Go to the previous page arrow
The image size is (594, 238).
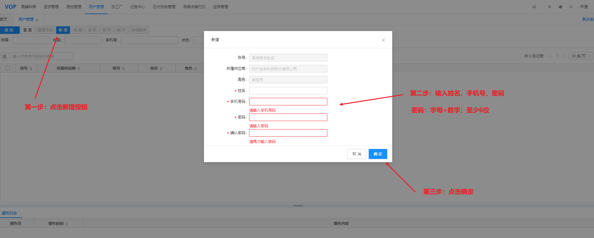(550, 56)
